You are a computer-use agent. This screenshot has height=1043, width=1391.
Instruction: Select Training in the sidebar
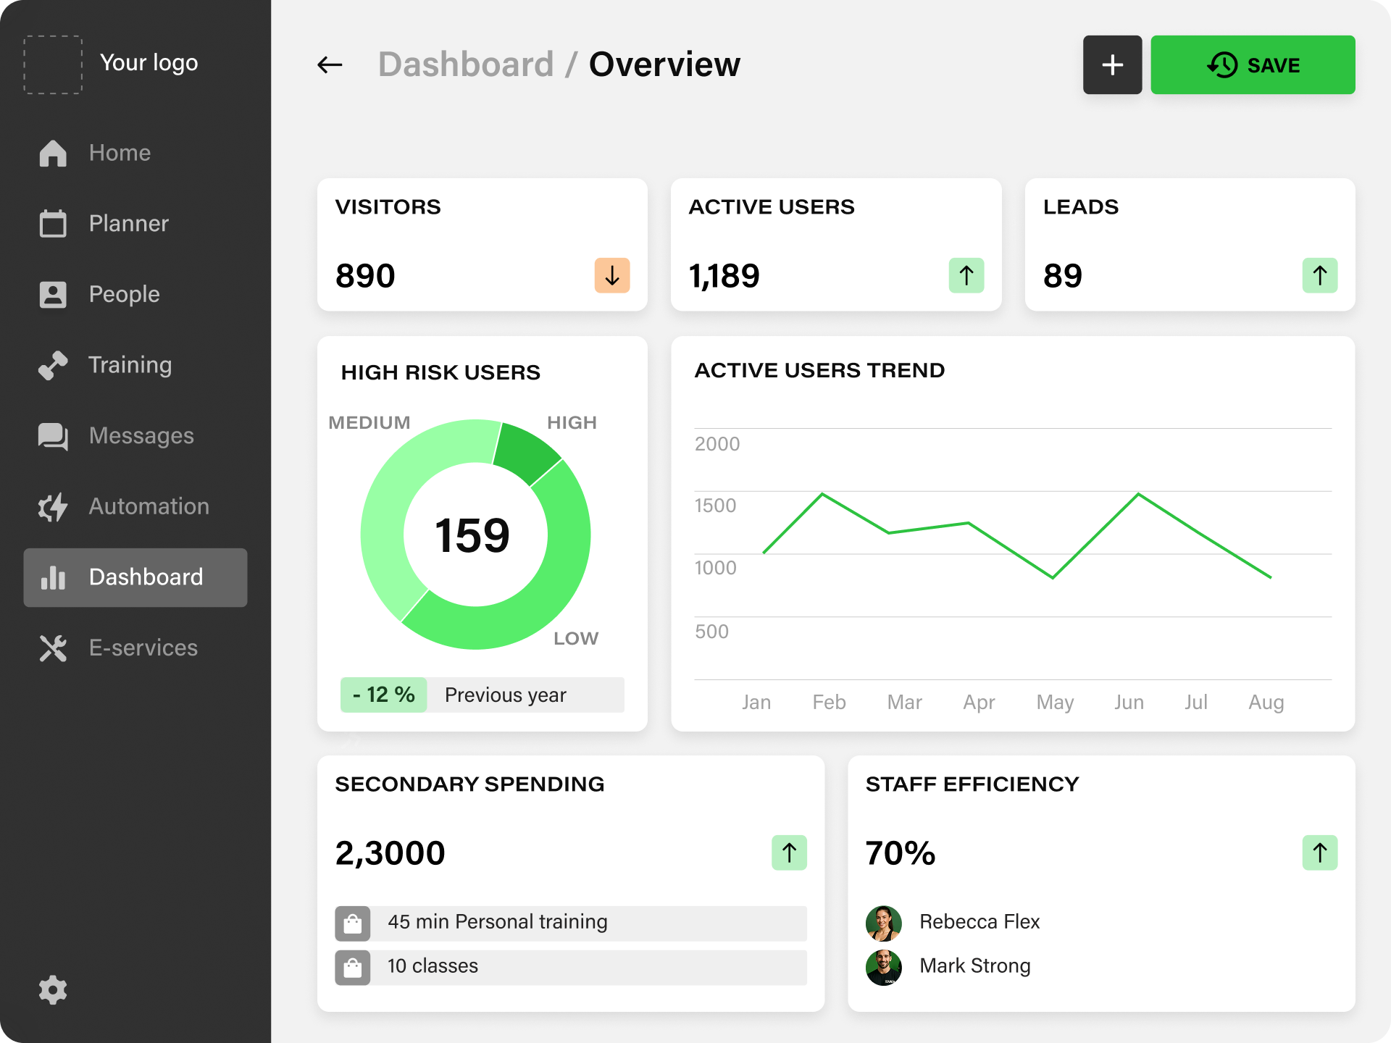coord(130,365)
